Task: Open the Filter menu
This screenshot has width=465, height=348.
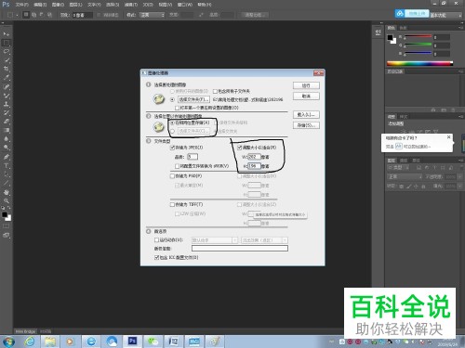Action: click(x=130, y=5)
